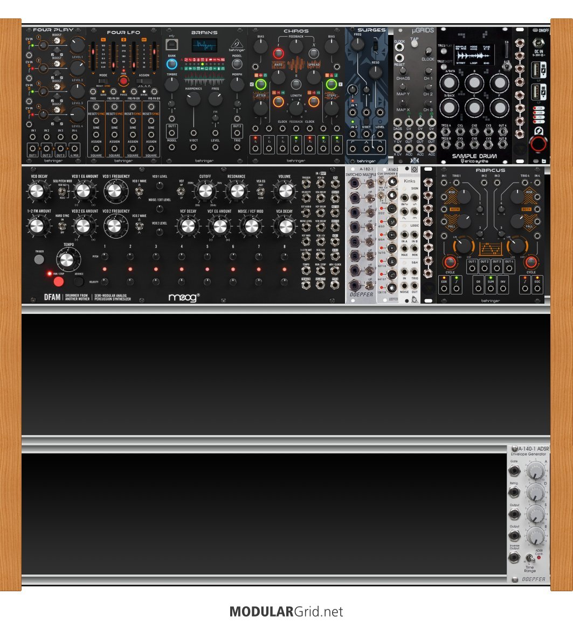Click the Brains OUT 1 jack
The width and height of the screenshot is (573, 623).
pyautogui.click(x=172, y=132)
